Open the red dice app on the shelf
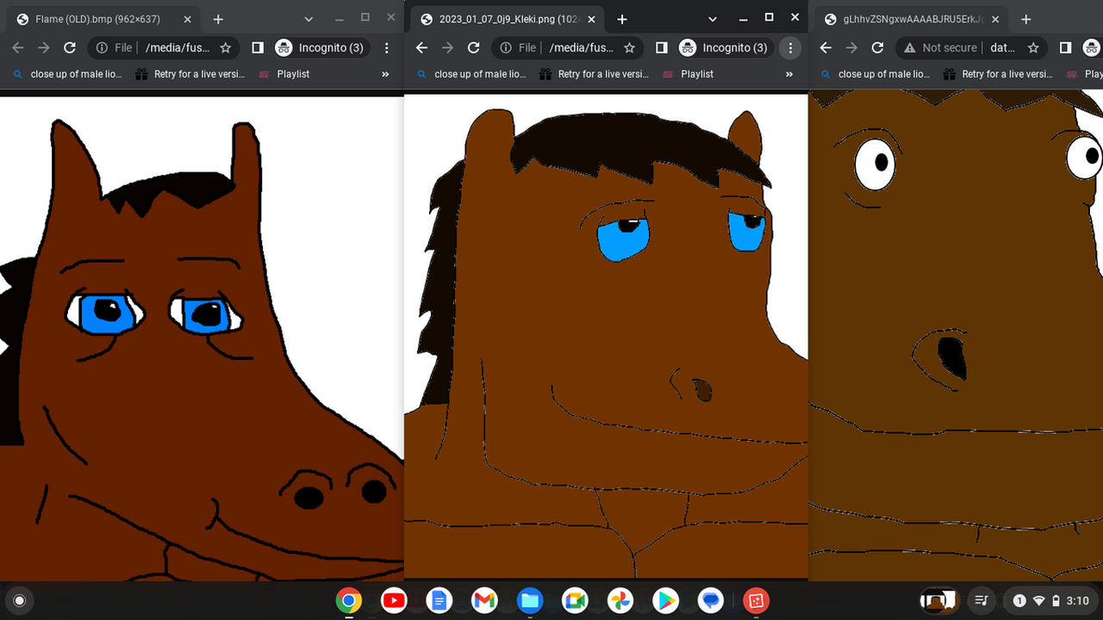Image resolution: width=1103 pixels, height=620 pixels. point(756,600)
